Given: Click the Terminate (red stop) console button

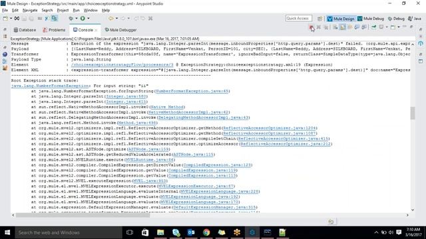Looking at the screenshot, I should [312, 27].
